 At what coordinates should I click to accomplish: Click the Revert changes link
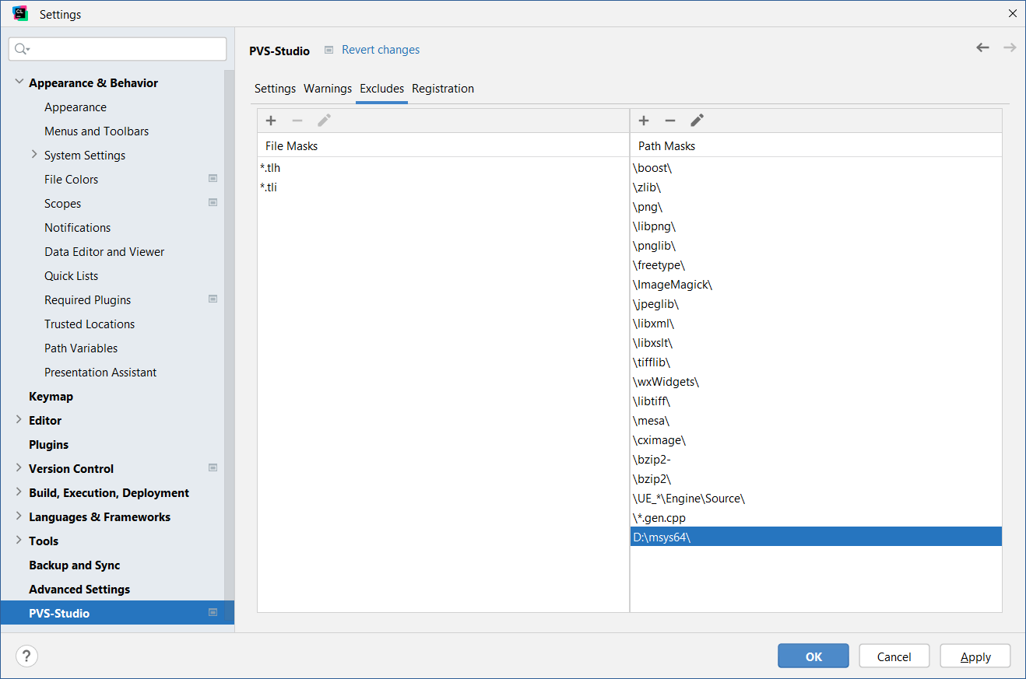click(381, 50)
